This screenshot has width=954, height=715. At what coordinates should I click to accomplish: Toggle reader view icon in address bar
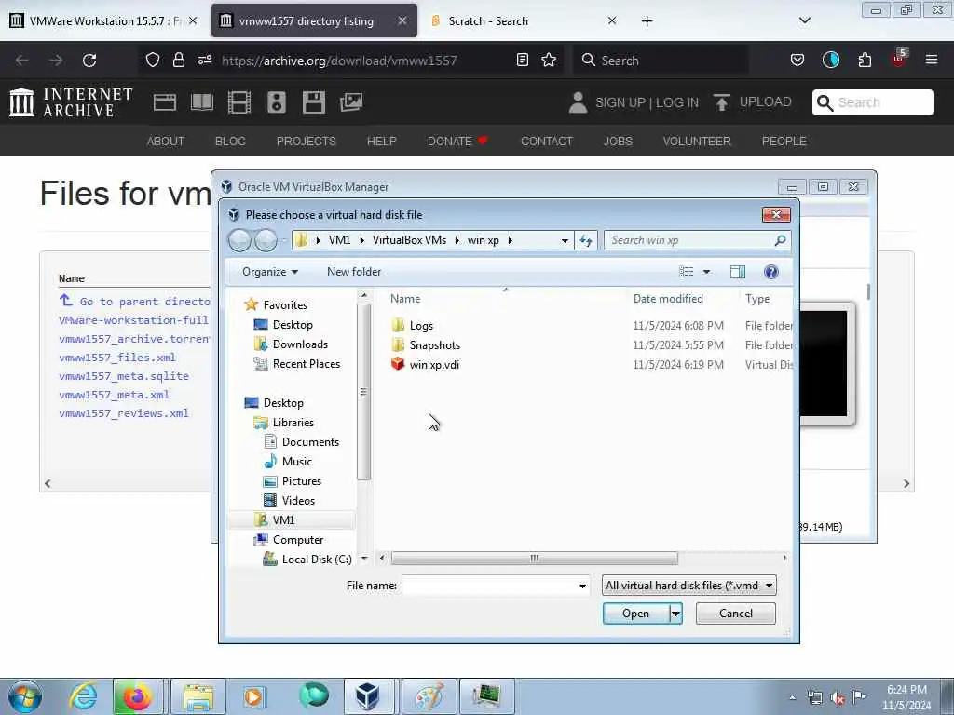pyautogui.click(x=522, y=61)
